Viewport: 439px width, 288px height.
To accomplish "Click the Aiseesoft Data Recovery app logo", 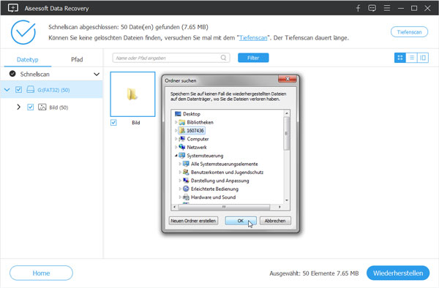I will click(13, 8).
